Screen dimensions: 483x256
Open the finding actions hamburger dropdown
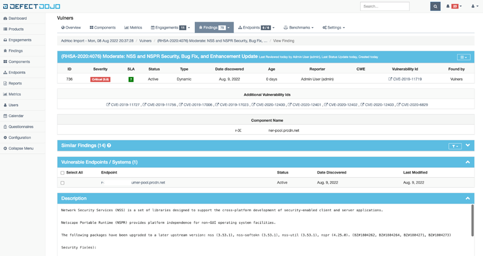click(x=463, y=57)
